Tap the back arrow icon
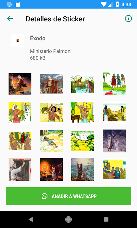The height and width of the screenshot is (228, 137). point(10,19)
